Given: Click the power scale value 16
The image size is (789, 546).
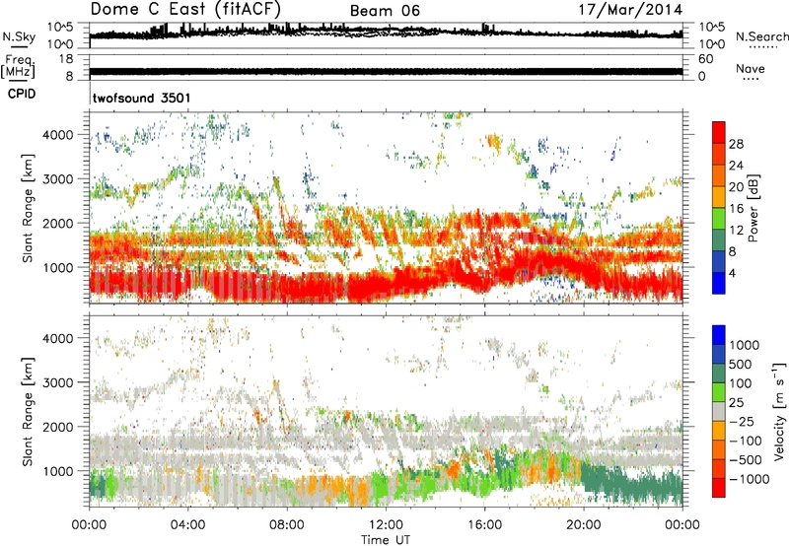Looking at the screenshot, I should click(736, 209).
